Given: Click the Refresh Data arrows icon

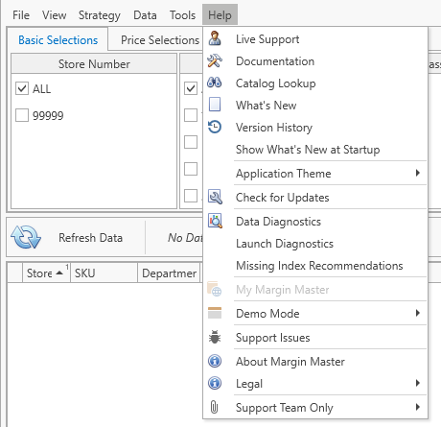Looking at the screenshot, I should [x=26, y=237].
